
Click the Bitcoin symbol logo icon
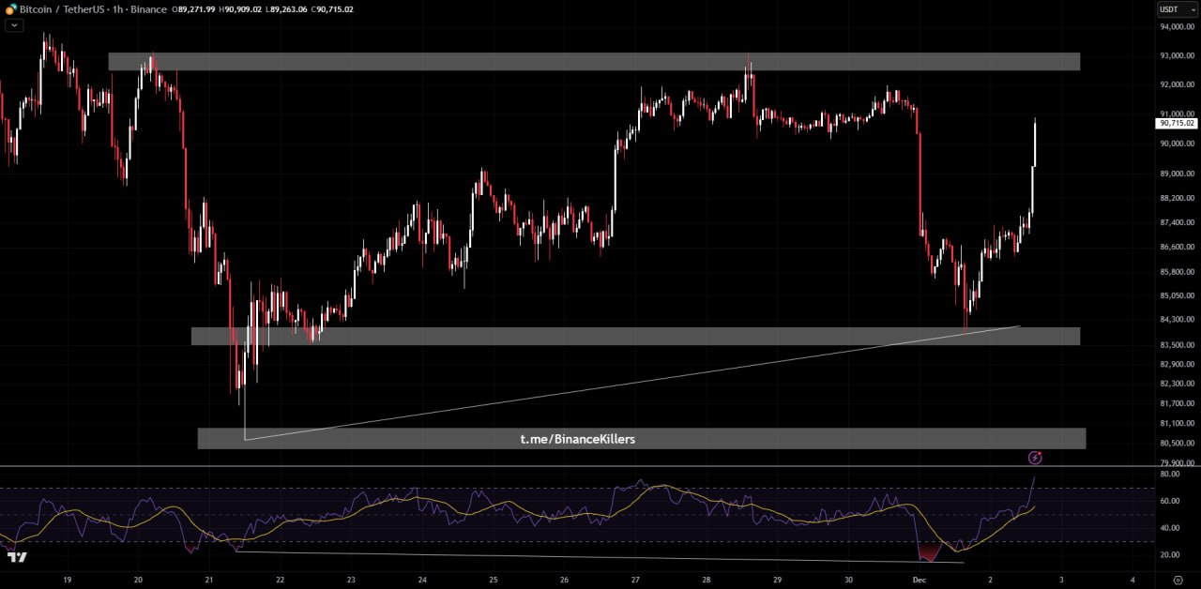click(x=11, y=9)
